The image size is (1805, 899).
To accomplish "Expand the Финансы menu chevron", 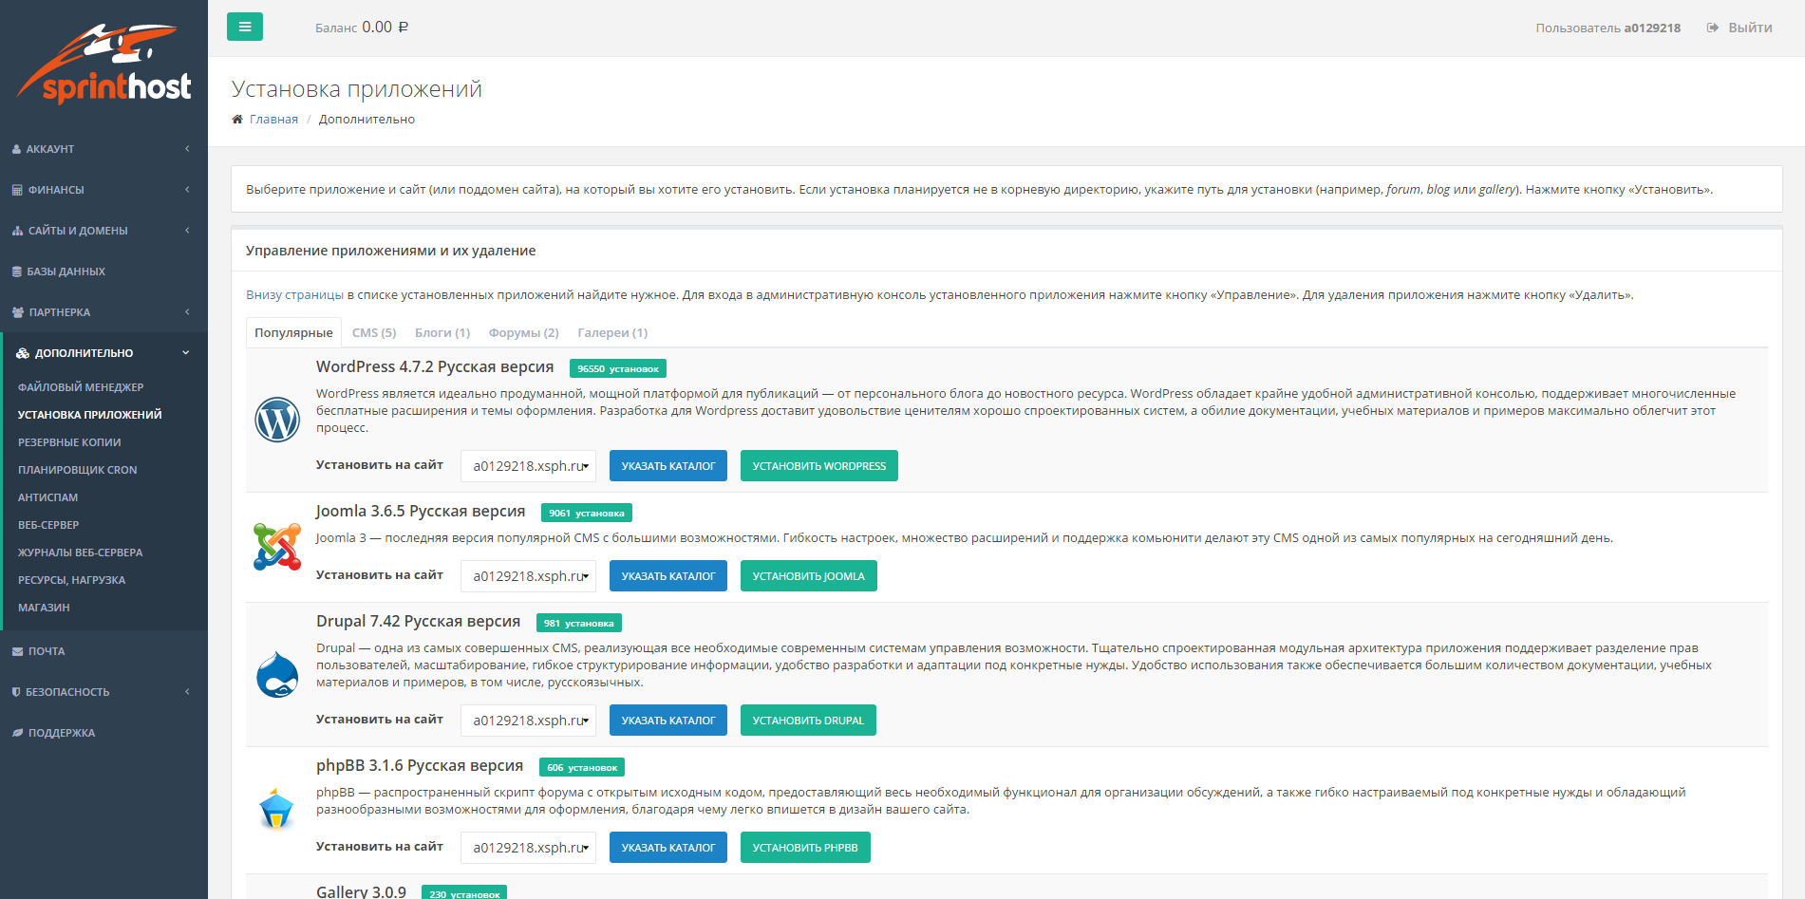I will (x=187, y=190).
